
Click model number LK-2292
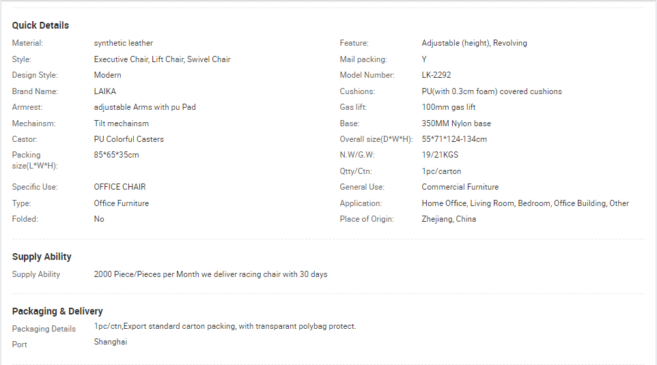436,75
